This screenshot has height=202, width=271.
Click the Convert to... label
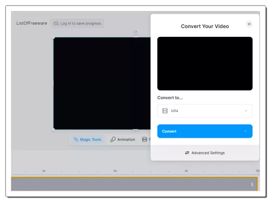click(x=170, y=97)
